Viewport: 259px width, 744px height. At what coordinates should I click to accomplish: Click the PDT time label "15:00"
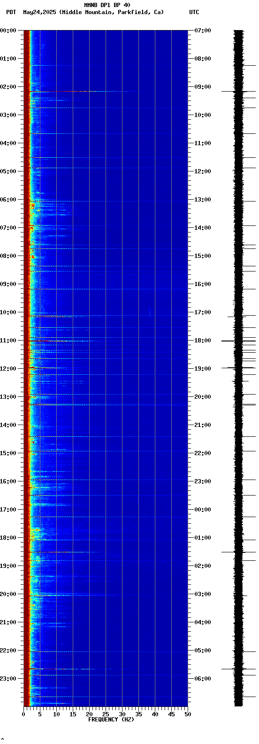(8, 453)
